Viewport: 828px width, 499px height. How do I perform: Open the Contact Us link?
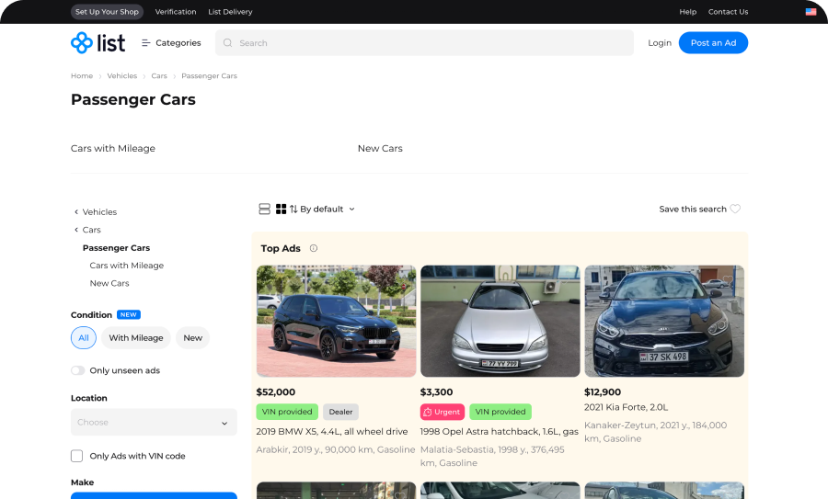point(729,12)
